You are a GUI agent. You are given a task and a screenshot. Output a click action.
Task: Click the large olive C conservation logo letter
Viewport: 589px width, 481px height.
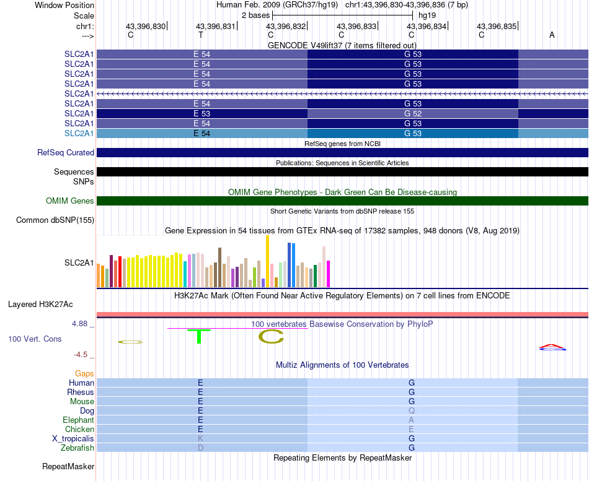click(x=271, y=337)
